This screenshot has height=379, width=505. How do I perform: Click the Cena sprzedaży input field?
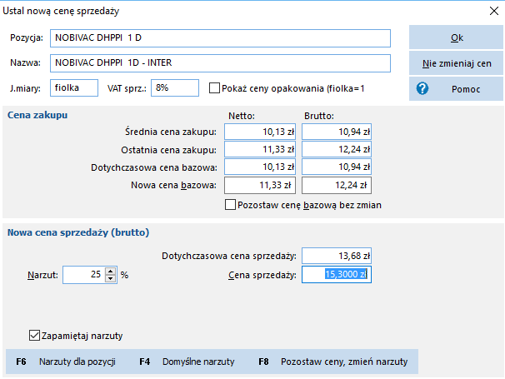337,275
